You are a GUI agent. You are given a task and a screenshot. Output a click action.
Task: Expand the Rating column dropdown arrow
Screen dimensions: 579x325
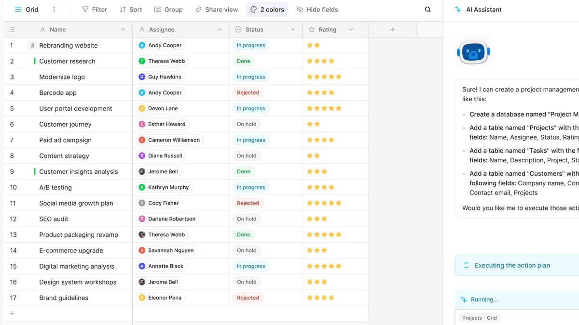(x=351, y=29)
